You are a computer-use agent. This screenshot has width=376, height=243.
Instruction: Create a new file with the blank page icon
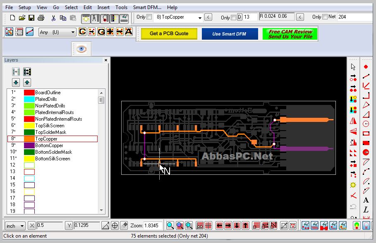(12, 18)
